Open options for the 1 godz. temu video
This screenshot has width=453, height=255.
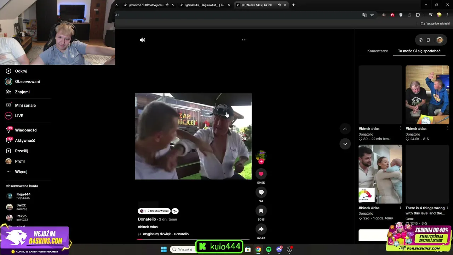click(400, 208)
